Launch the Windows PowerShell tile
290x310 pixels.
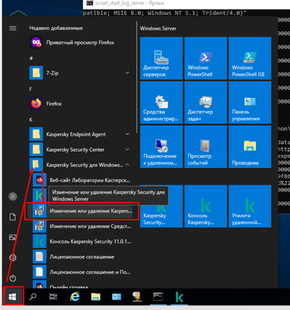[205, 58]
